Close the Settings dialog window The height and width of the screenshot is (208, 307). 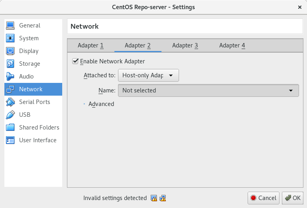tap(300, 7)
